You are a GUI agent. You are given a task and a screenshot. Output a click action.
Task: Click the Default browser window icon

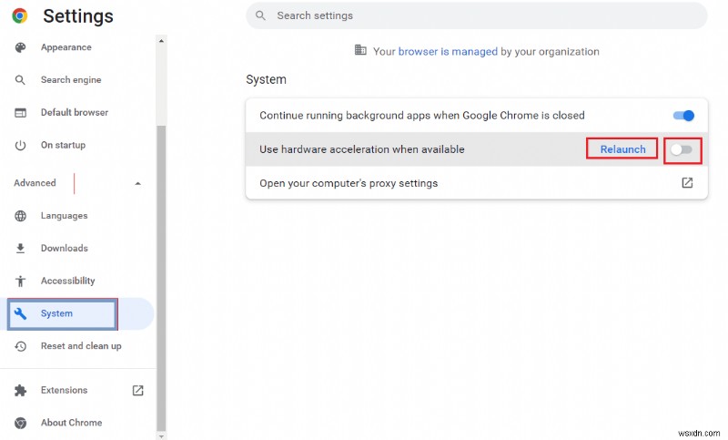click(x=20, y=112)
